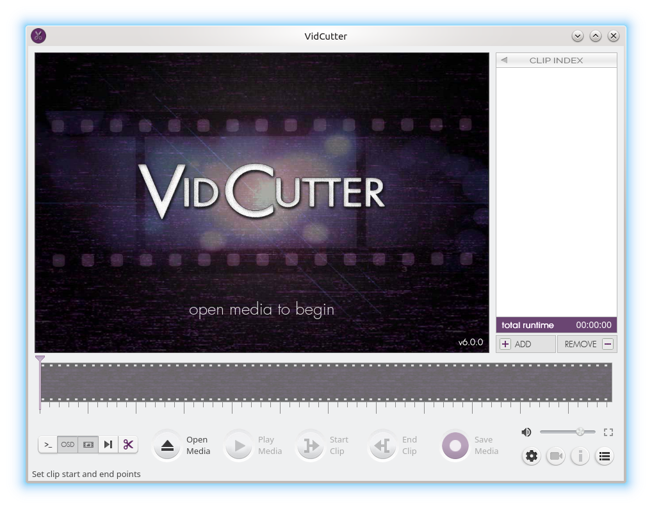Click the filmstrip timeline bar
The image size is (652, 509).
[x=326, y=382]
